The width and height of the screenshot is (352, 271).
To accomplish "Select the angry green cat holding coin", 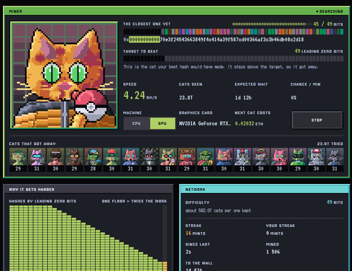I will tap(206, 160).
